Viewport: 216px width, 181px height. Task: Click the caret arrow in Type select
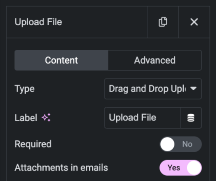click(193, 89)
